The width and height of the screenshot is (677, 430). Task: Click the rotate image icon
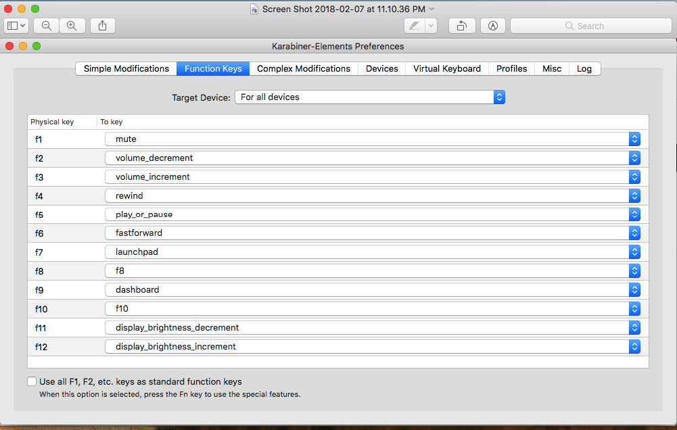(461, 26)
